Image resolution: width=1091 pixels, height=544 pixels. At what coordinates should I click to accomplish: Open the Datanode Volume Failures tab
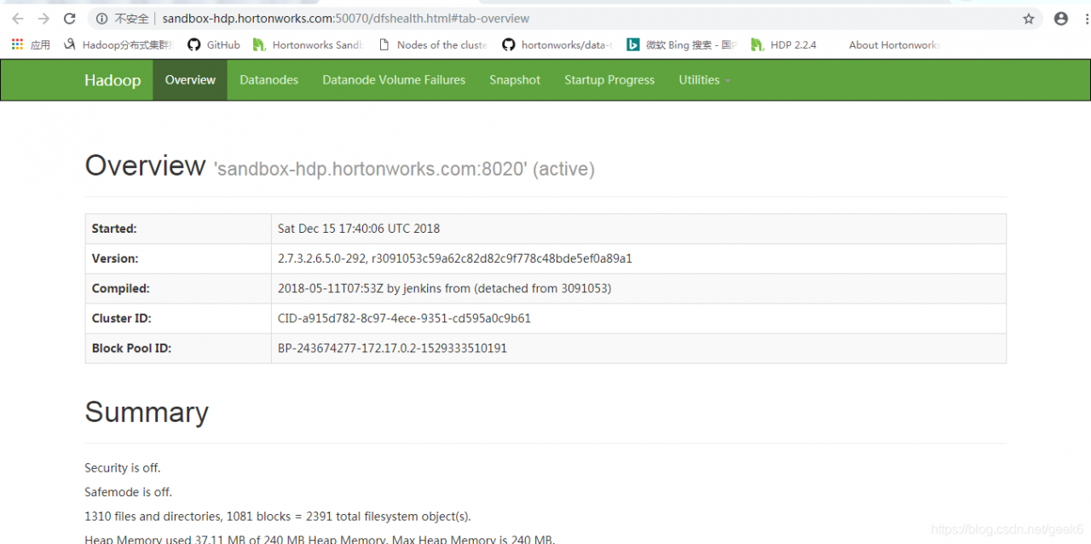coord(394,80)
